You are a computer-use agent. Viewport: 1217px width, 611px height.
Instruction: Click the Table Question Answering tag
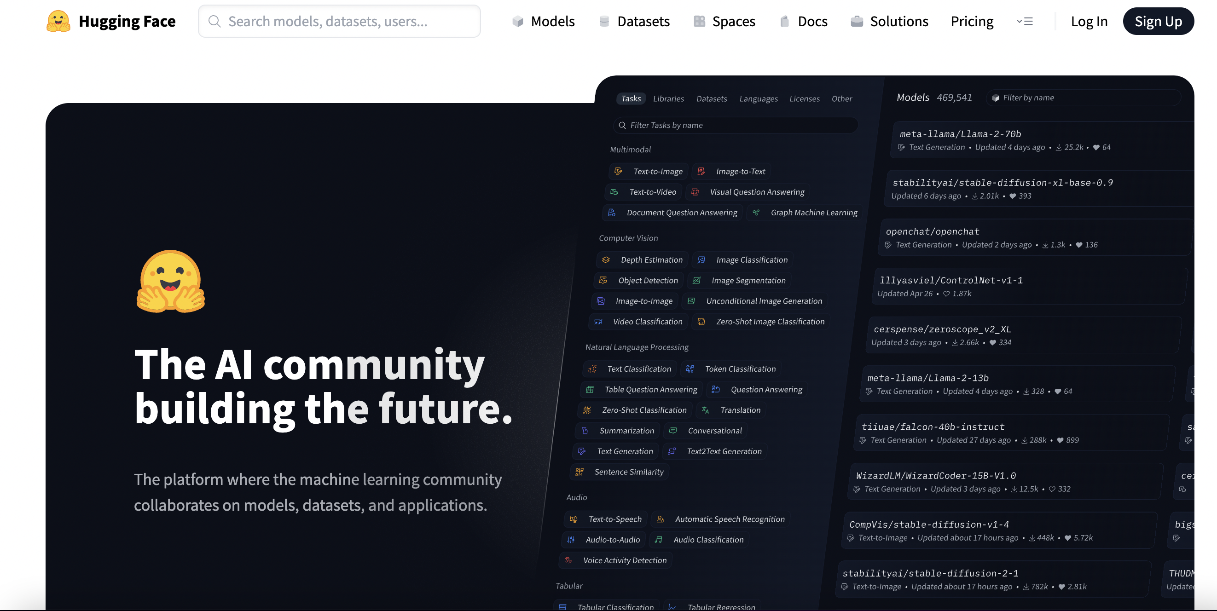pos(641,390)
